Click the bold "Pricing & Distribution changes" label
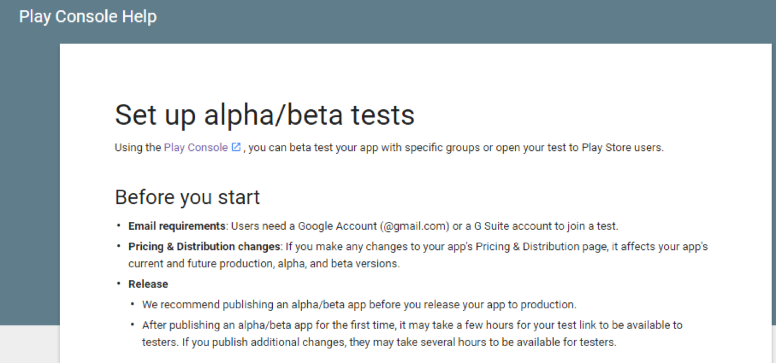Viewport: 776px width, 363px height. pos(204,247)
